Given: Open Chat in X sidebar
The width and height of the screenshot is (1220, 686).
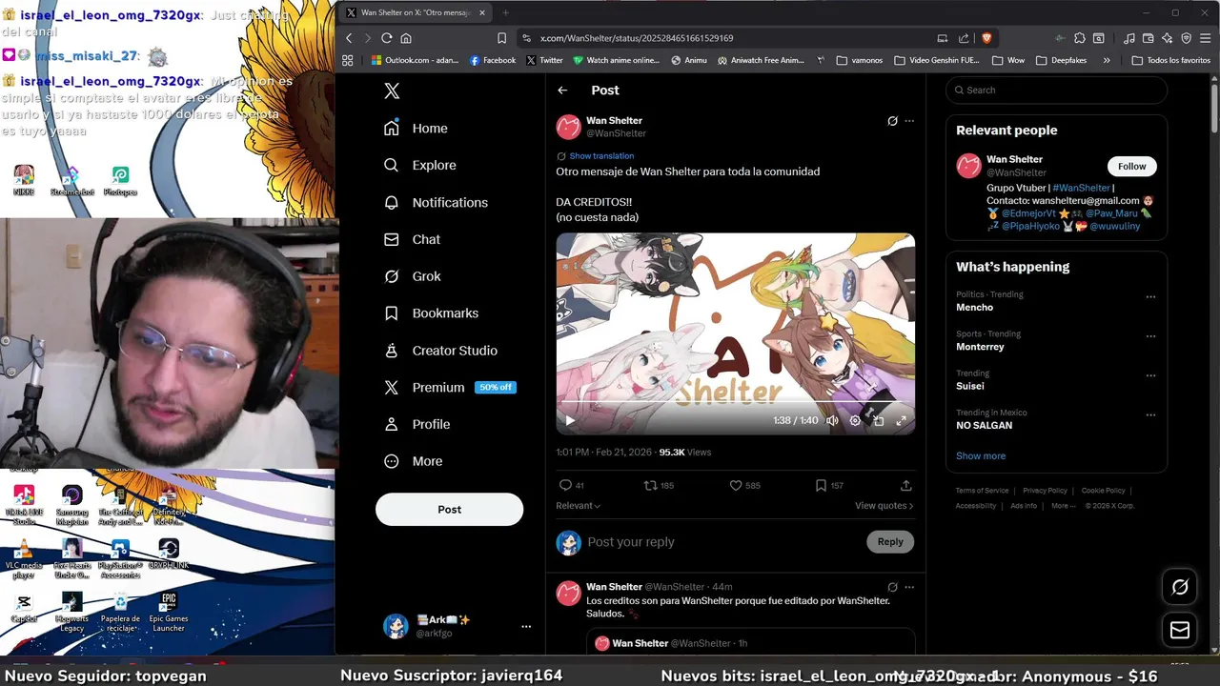Looking at the screenshot, I should pos(412,240).
